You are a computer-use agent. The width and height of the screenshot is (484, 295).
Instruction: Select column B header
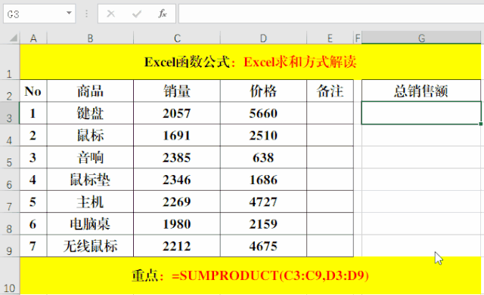[x=90, y=38]
